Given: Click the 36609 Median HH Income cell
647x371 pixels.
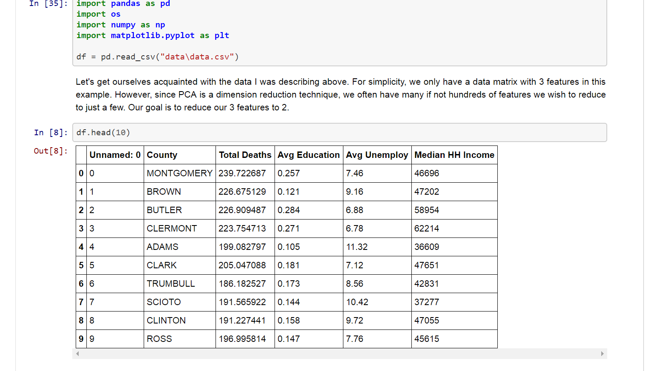Looking at the screenshot, I should [454, 247].
